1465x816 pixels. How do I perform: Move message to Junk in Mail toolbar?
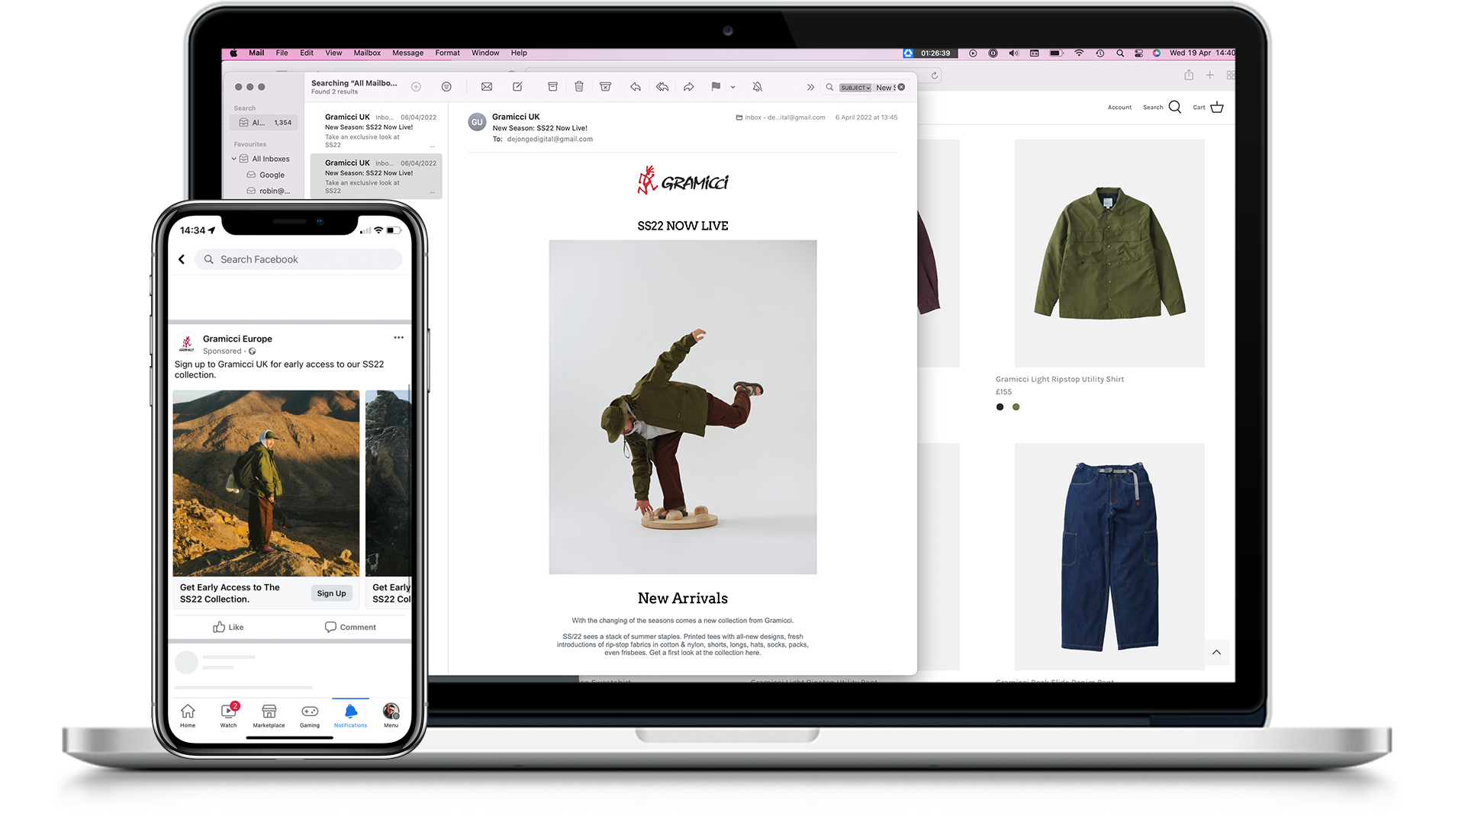[x=605, y=87]
